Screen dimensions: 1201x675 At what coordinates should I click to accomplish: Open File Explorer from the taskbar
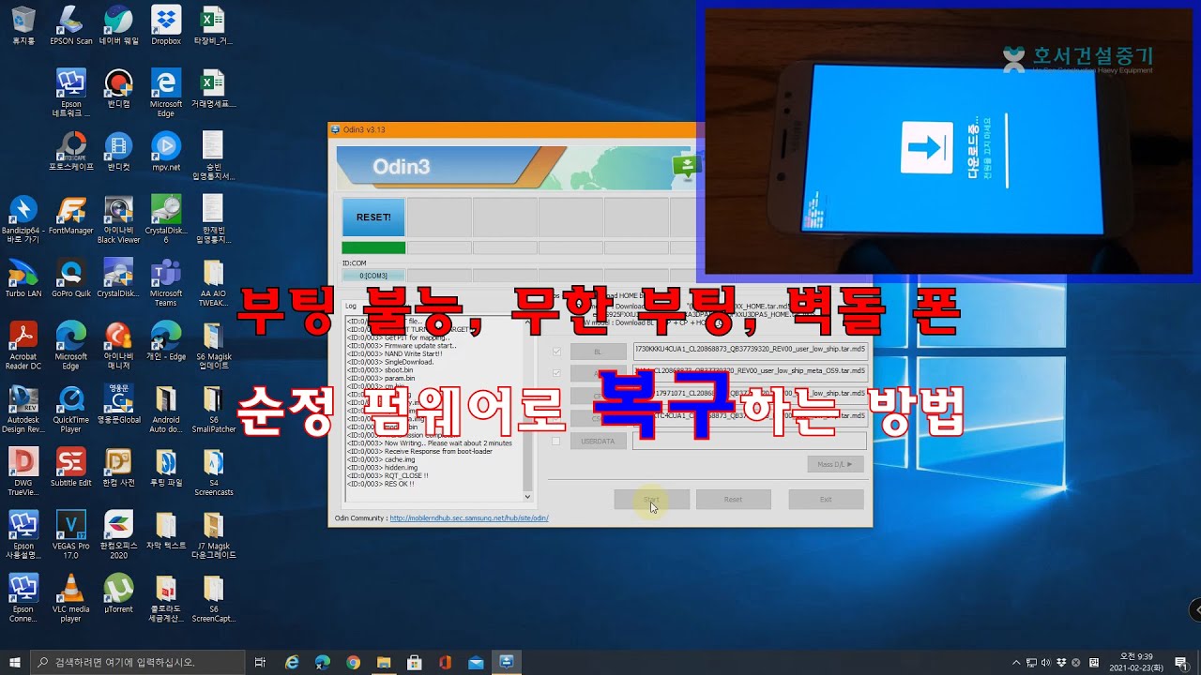pyautogui.click(x=384, y=662)
